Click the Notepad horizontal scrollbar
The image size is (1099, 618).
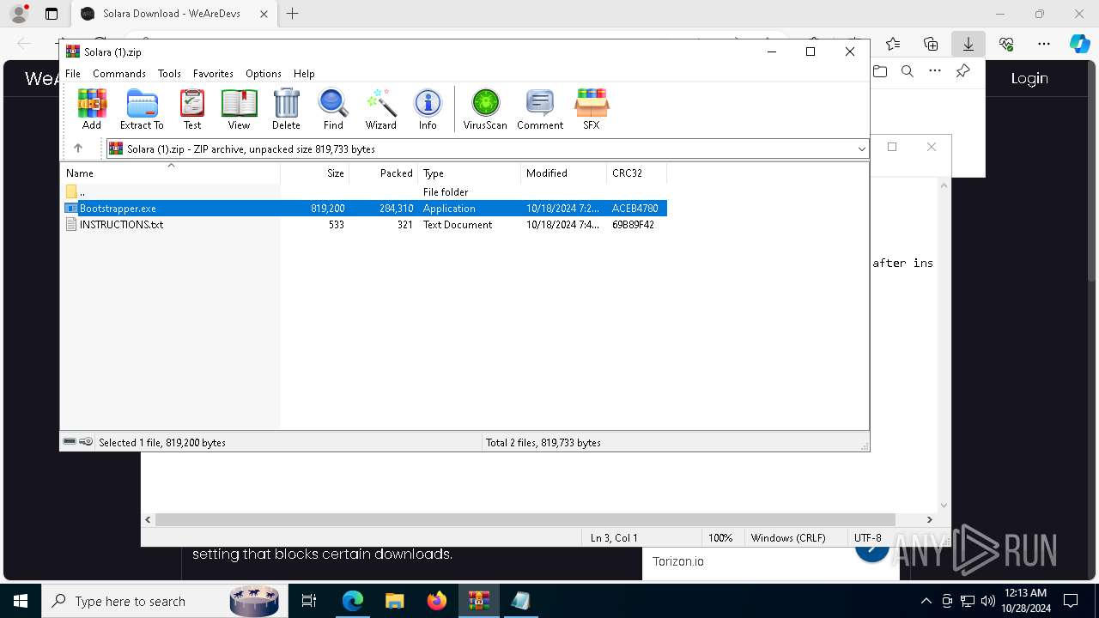click(525, 519)
